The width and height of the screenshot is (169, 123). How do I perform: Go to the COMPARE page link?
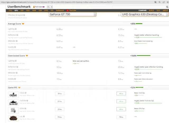[x=142, y=11]
